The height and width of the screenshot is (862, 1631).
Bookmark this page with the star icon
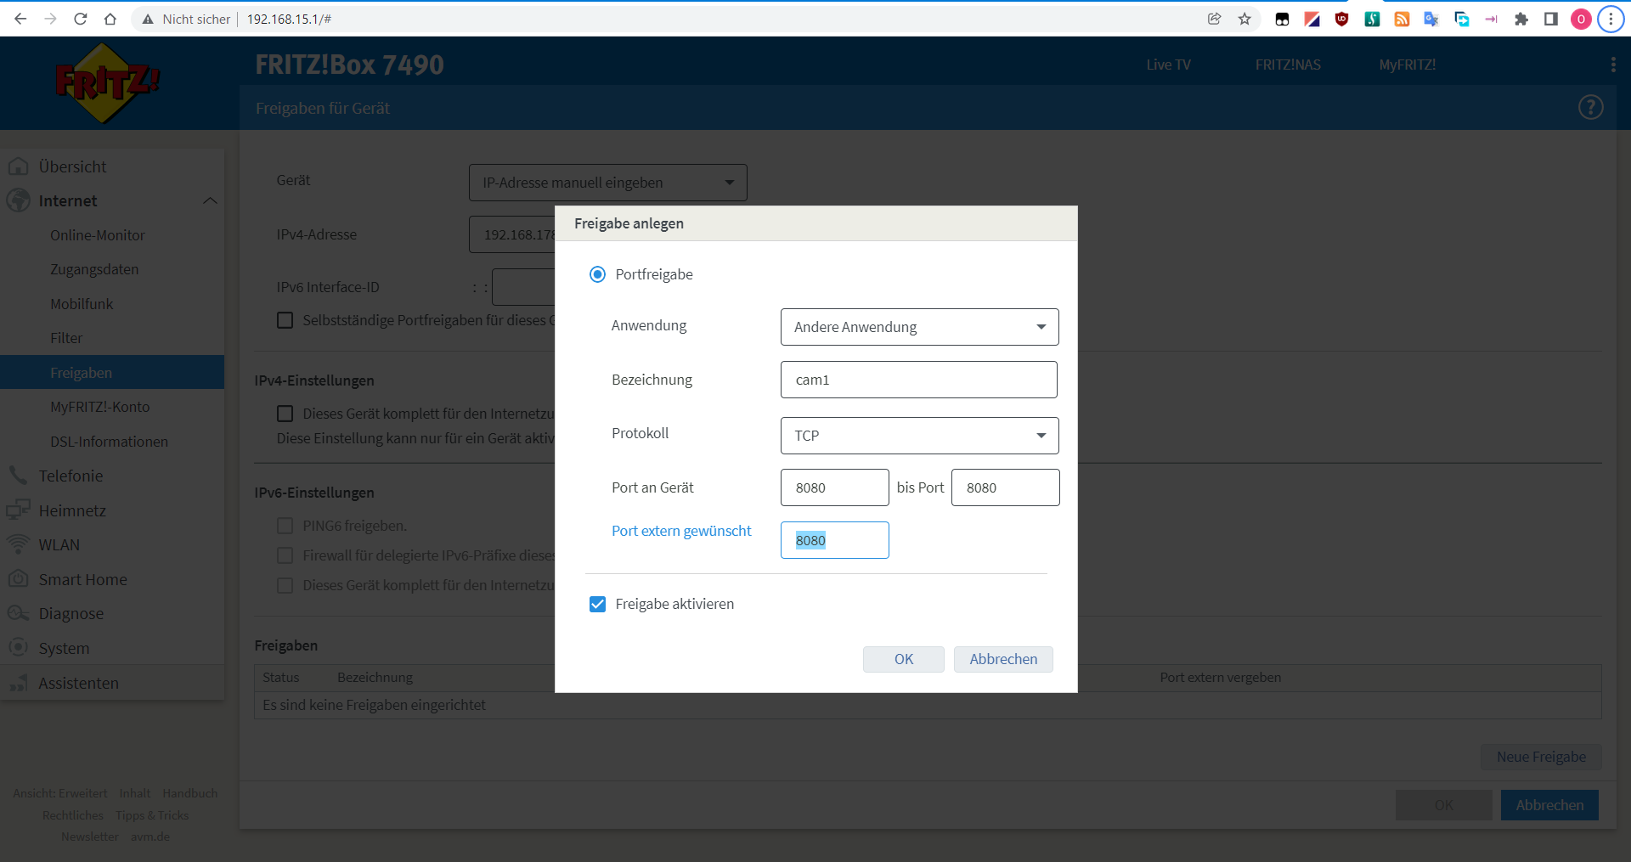pos(1244,19)
